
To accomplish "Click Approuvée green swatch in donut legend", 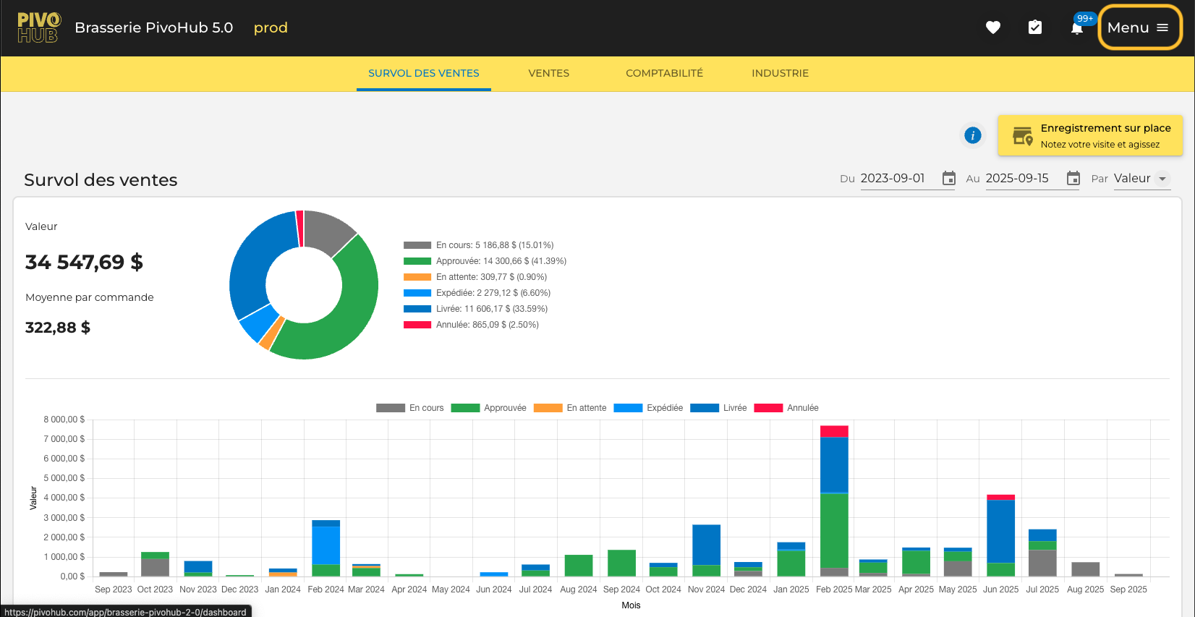I will [417, 261].
